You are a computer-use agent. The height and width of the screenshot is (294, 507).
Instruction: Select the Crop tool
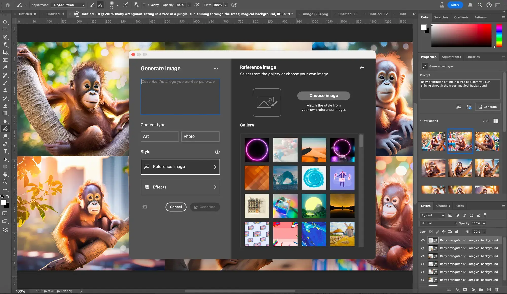(x=5, y=53)
